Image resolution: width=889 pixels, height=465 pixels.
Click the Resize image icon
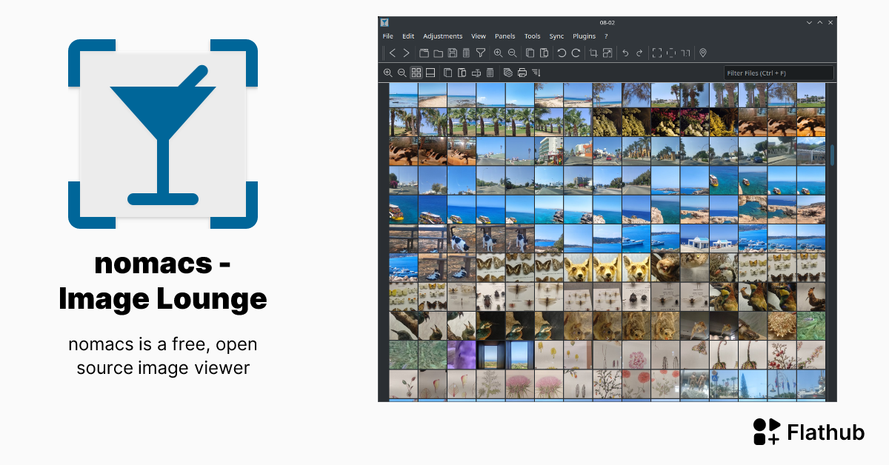point(607,53)
